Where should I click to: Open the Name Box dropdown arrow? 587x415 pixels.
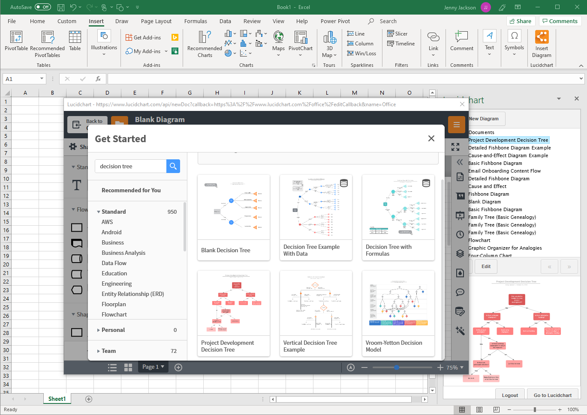point(42,79)
